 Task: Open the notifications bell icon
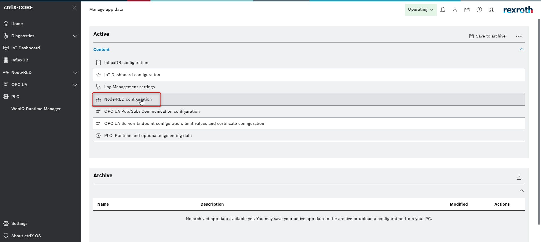click(443, 10)
